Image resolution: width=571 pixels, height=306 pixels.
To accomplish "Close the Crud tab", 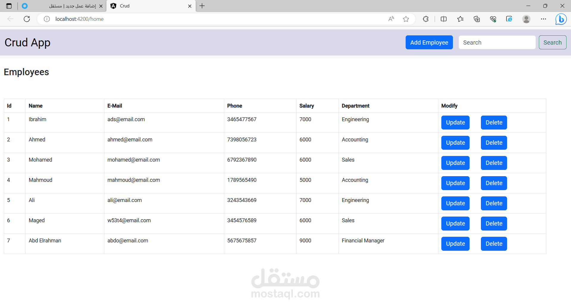I will 190,6.
